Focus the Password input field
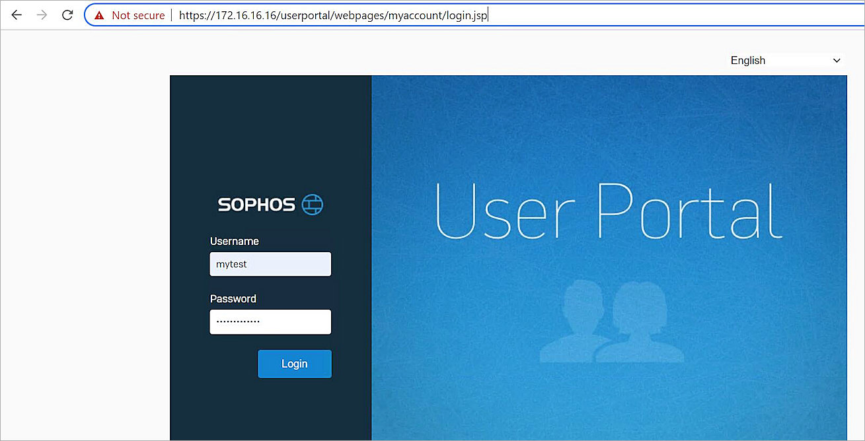Image resolution: width=865 pixels, height=441 pixels. (270, 322)
